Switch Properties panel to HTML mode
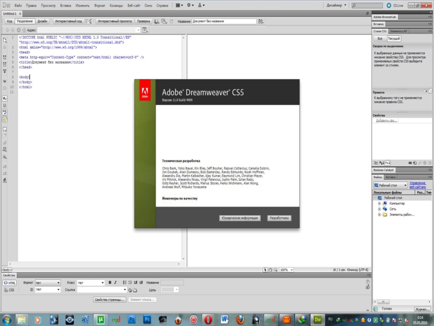Image resolution: width=434 pixels, height=326 pixels. pyautogui.click(x=10, y=283)
